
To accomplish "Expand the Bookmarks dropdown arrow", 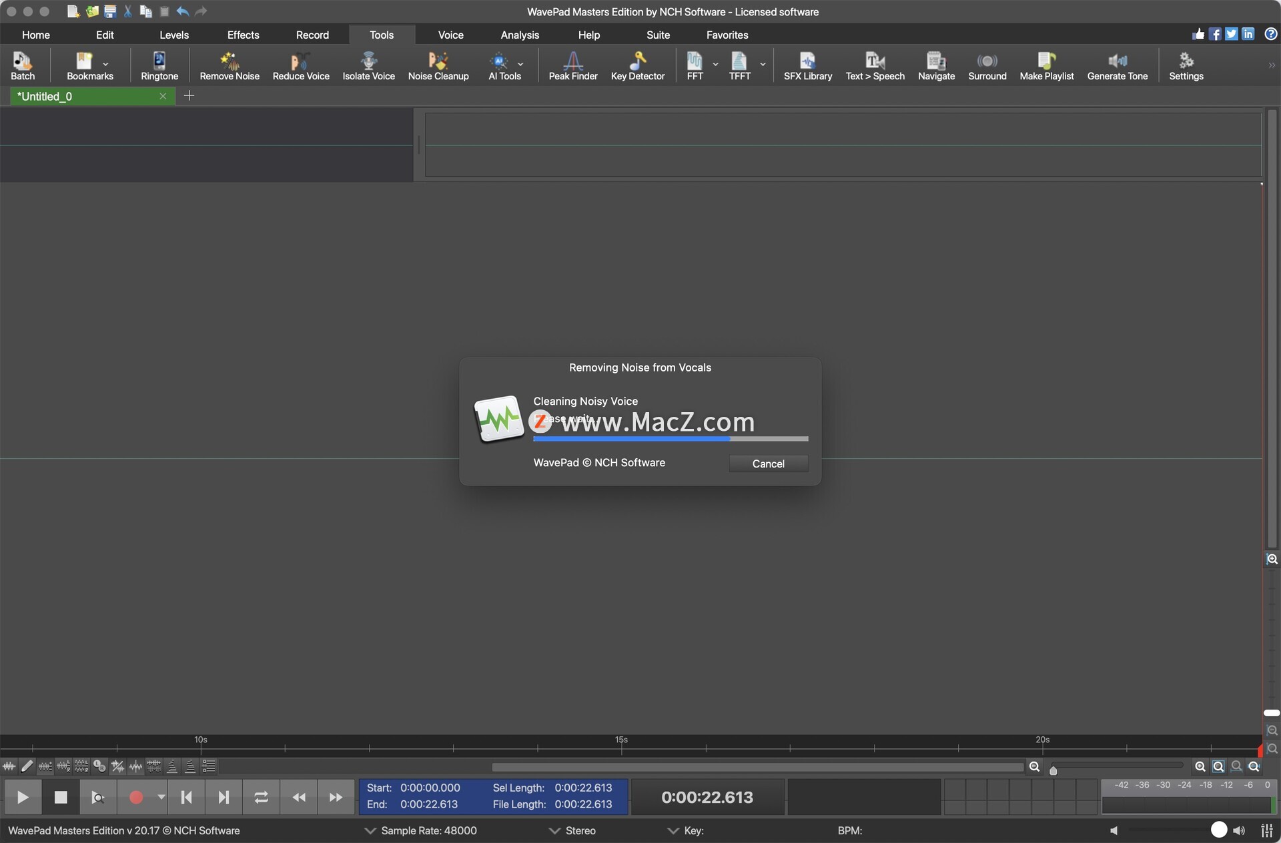I will pyautogui.click(x=105, y=65).
